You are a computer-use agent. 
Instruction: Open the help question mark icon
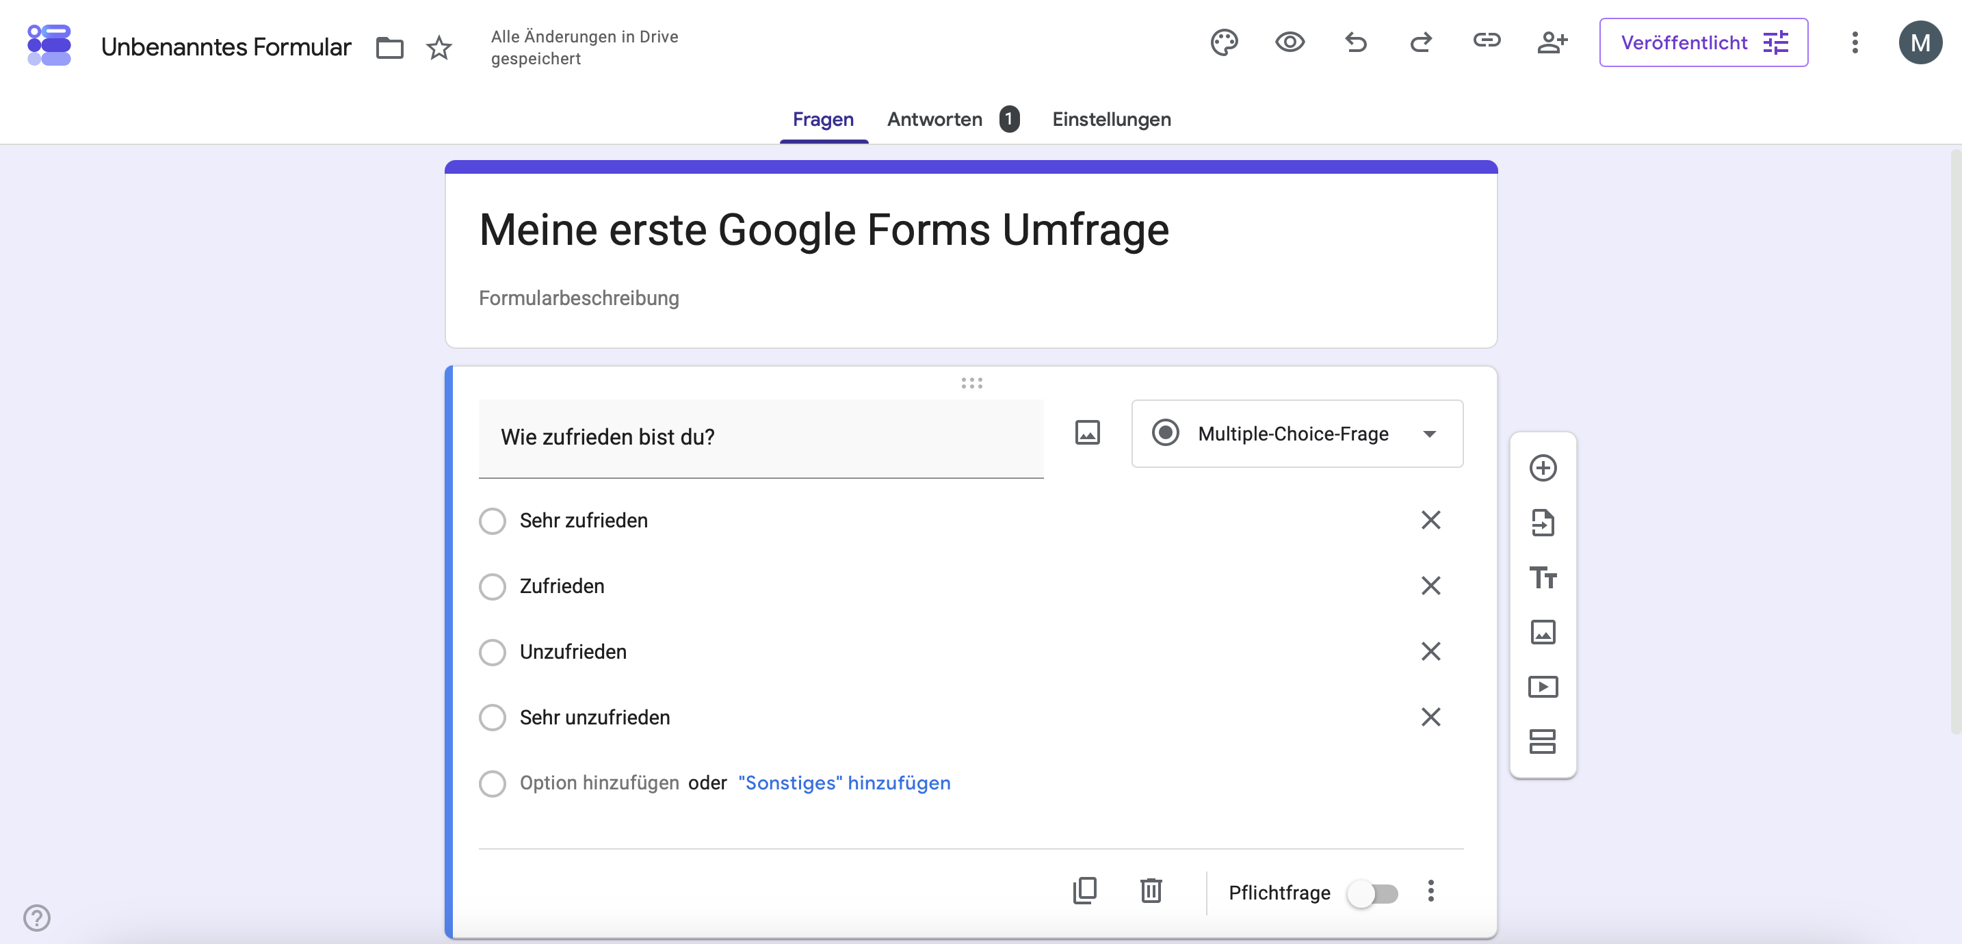[36, 918]
